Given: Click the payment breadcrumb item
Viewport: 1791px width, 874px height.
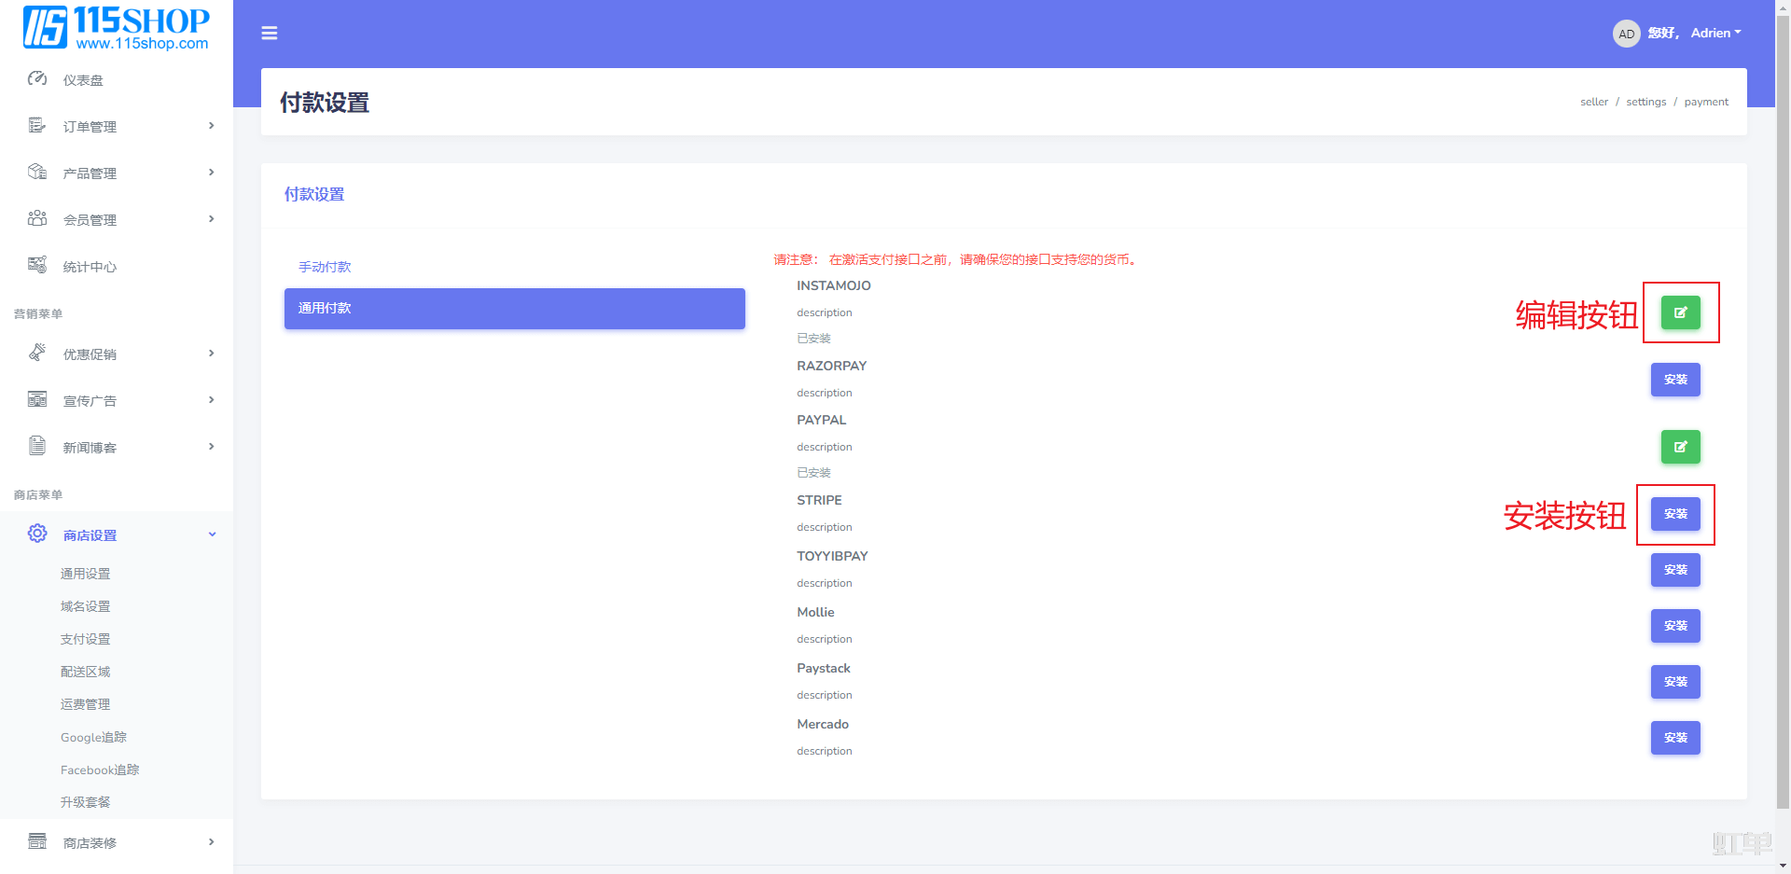Looking at the screenshot, I should (x=1706, y=102).
